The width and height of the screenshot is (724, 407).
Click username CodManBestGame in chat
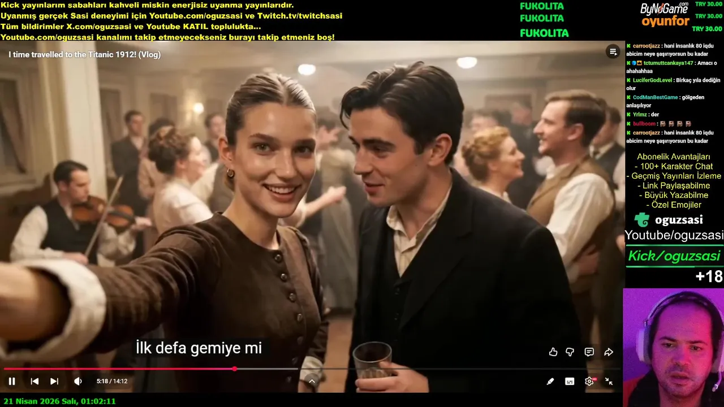[x=655, y=97]
